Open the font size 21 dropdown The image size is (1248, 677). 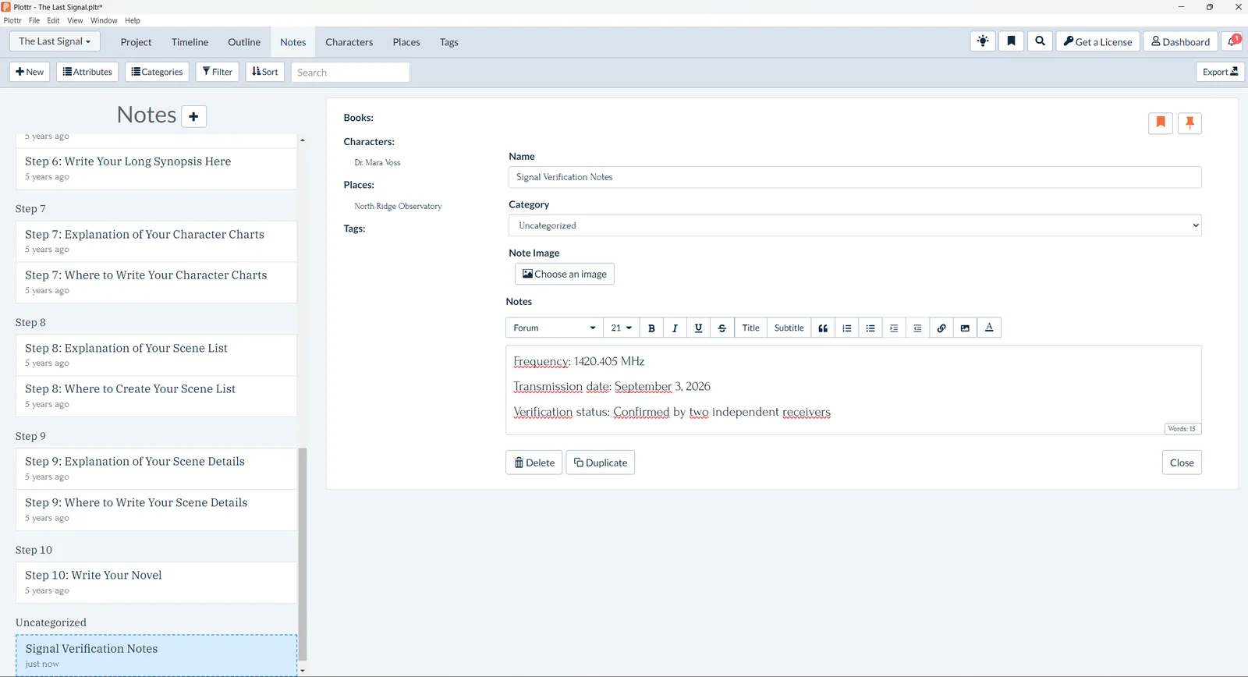tap(622, 328)
